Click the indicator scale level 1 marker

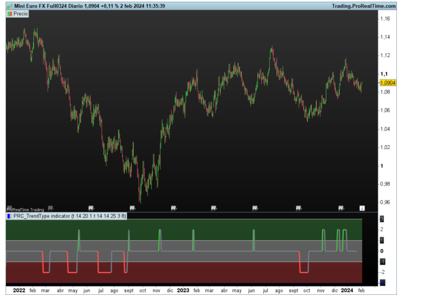tap(382, 240)
